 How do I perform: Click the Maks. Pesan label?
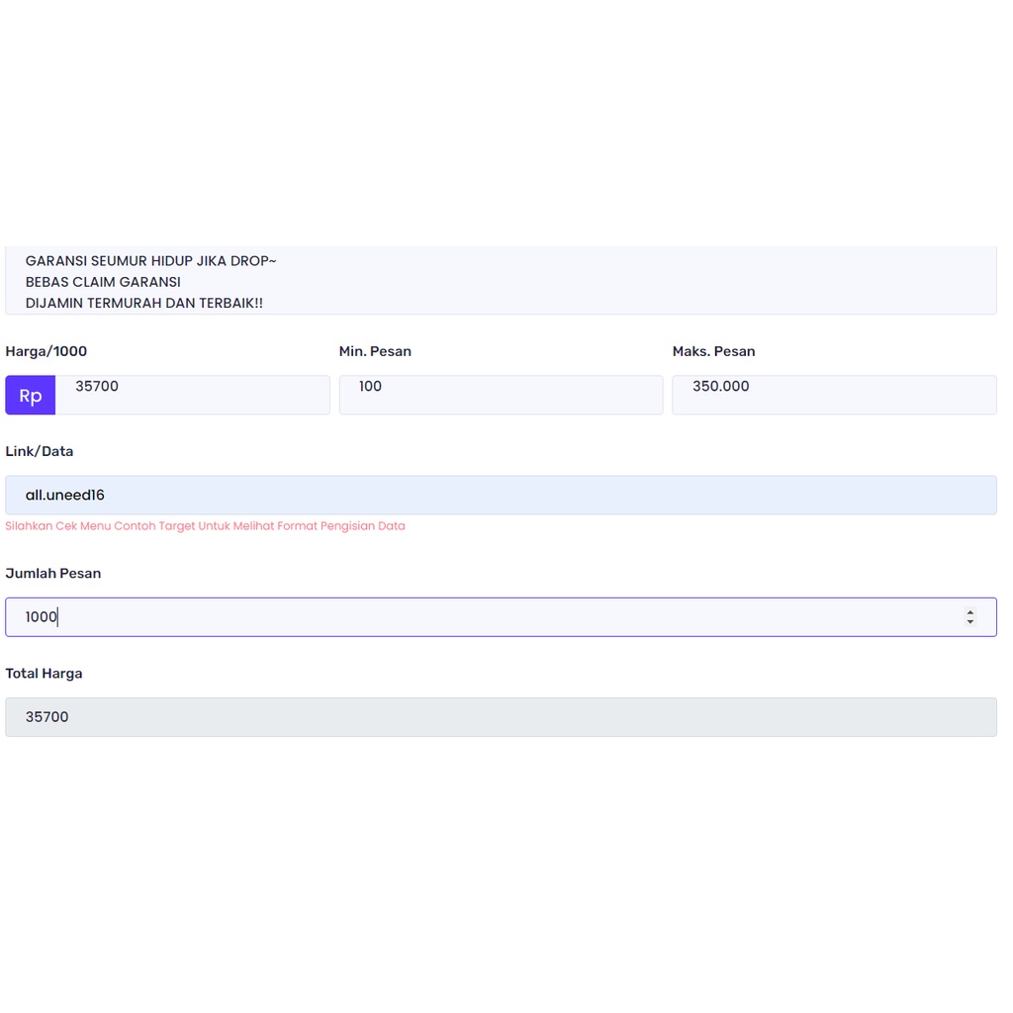coord(713,351)
